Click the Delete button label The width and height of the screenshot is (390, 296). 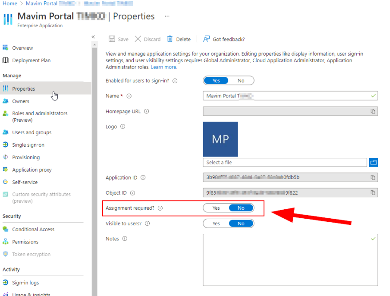[183, 40]
